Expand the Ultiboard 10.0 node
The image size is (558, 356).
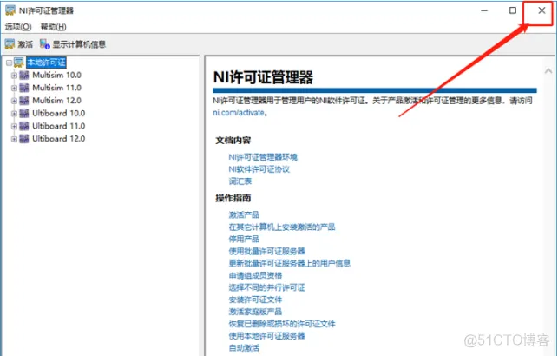pos(14,114)
